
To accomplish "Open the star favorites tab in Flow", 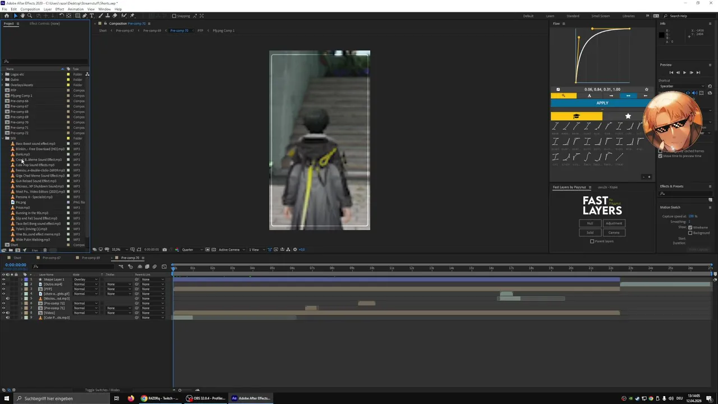I will (628, 116).
